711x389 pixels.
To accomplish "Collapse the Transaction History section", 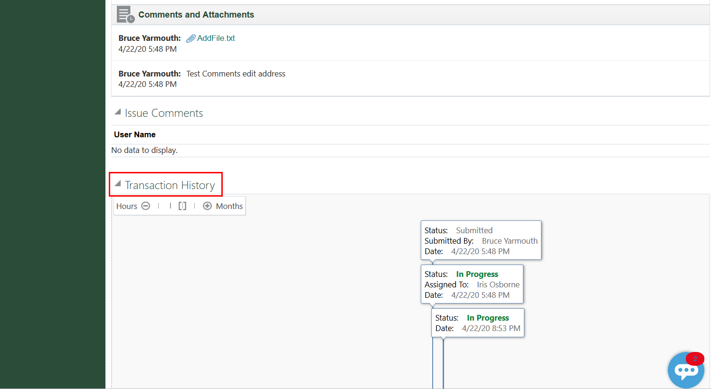I will (118, 184).
